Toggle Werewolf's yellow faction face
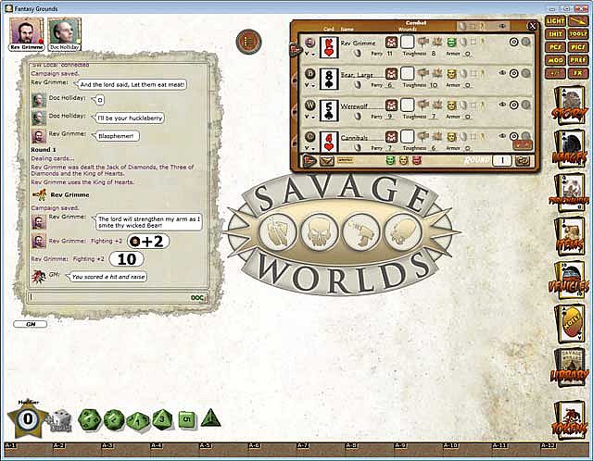 pyautogui.click(x=450, y=105)
